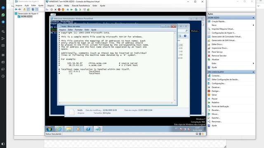Click the Checkpoint icon in VM toolbar

click(x=76, y=9)
